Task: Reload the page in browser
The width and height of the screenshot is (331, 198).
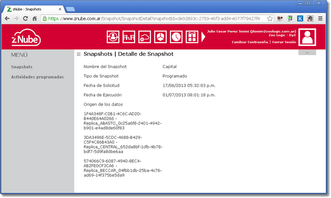Action: coord(25,19)
